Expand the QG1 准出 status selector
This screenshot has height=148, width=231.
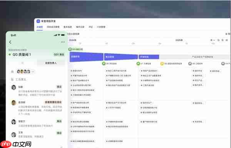point(59,54)
